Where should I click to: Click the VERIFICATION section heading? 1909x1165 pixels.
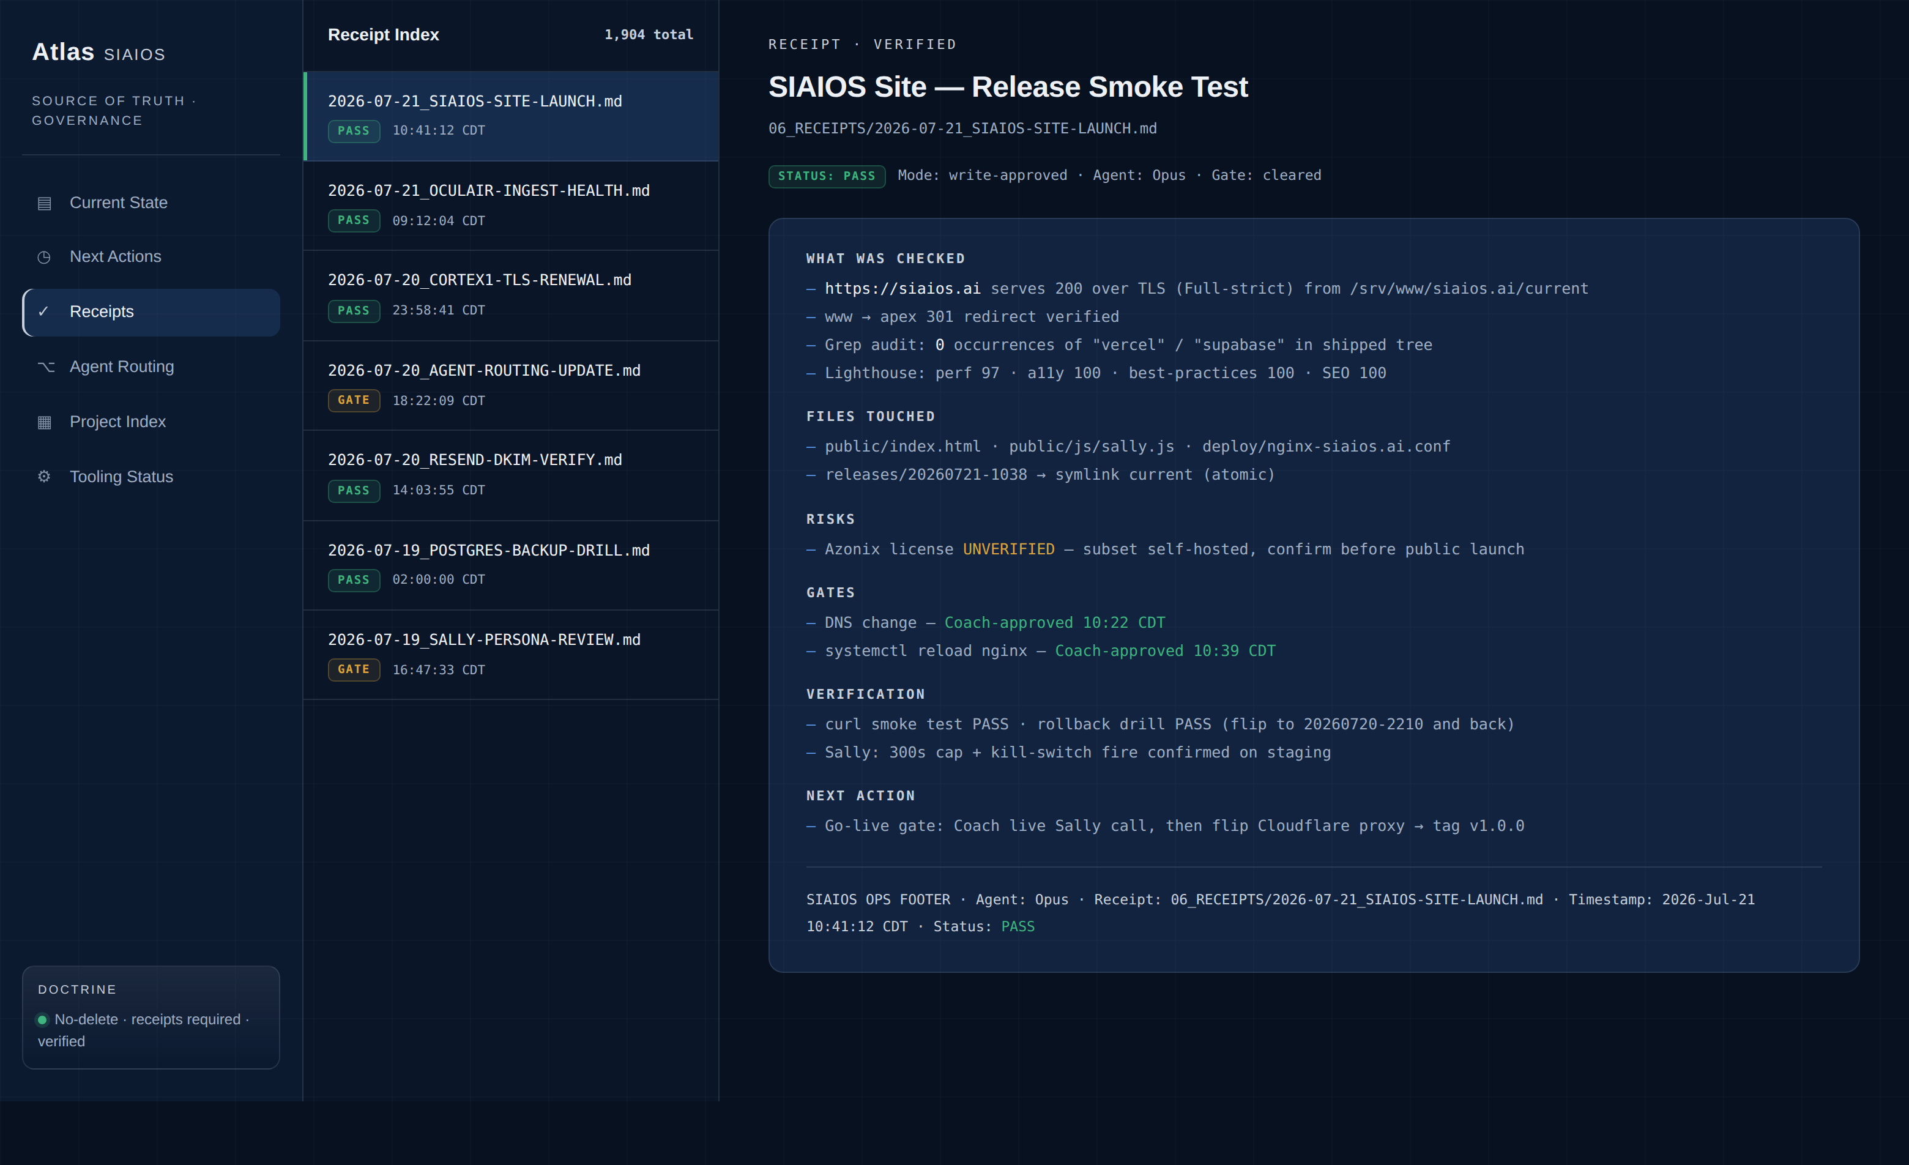click(865, 694)
